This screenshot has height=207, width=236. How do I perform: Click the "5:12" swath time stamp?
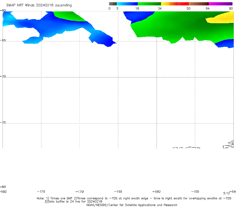click(226, 193)
